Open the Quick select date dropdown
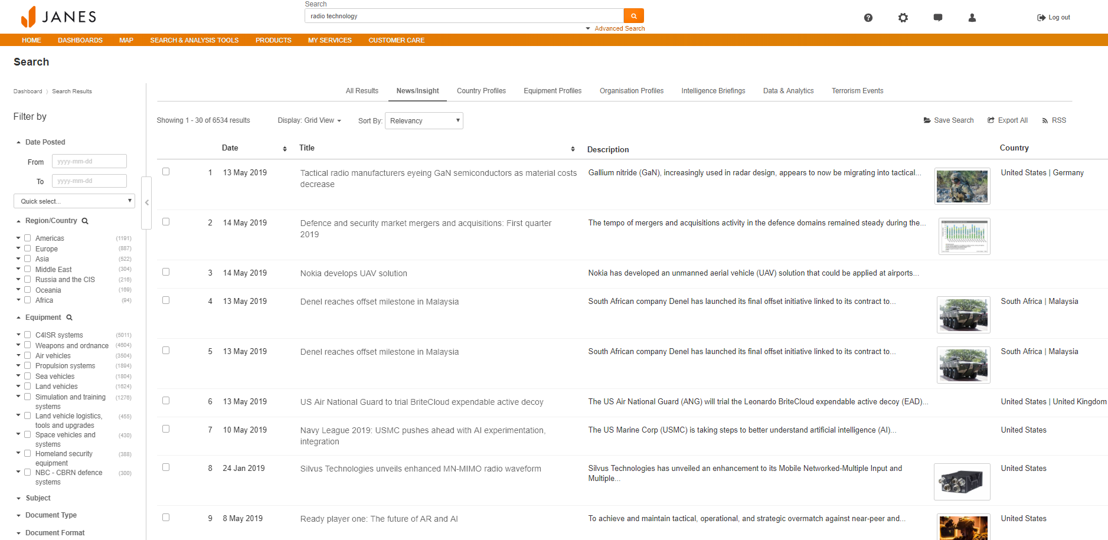Image resolution: width=1108 pixels, height=540 pixels. point(74,201)
